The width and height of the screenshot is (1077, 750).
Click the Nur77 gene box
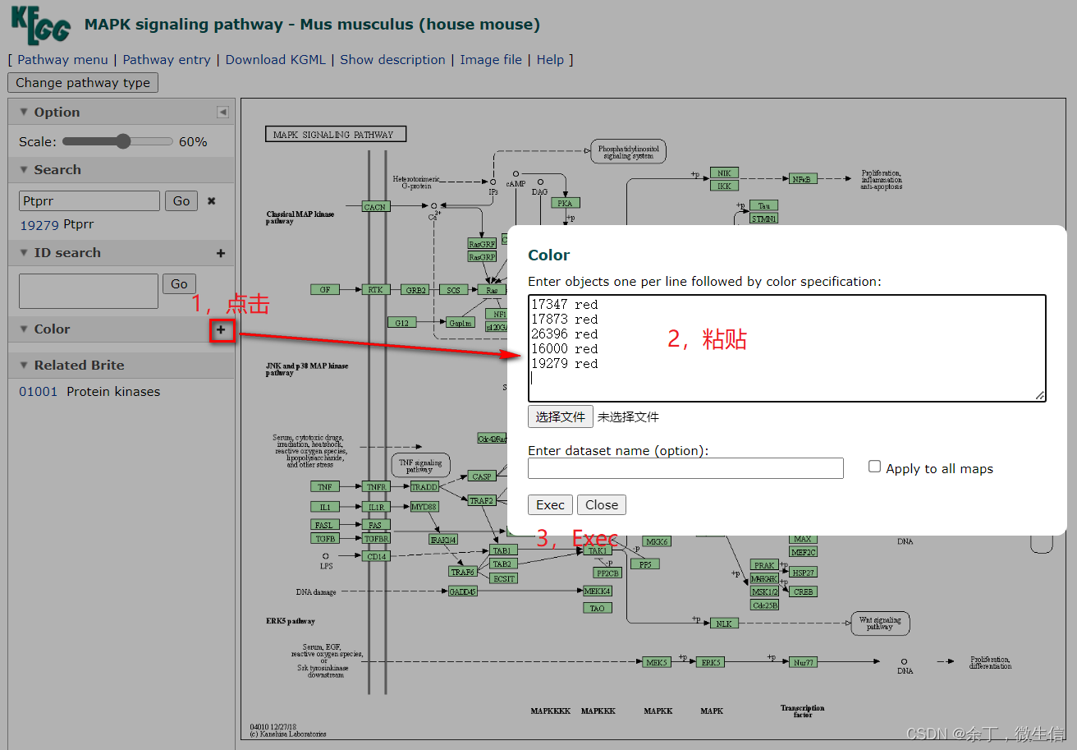click(x=803, y=662)
